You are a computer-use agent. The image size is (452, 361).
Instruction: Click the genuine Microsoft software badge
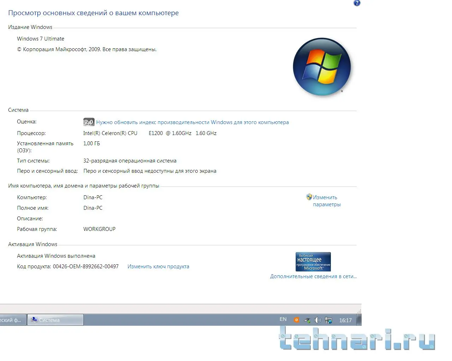coord(313,262)
